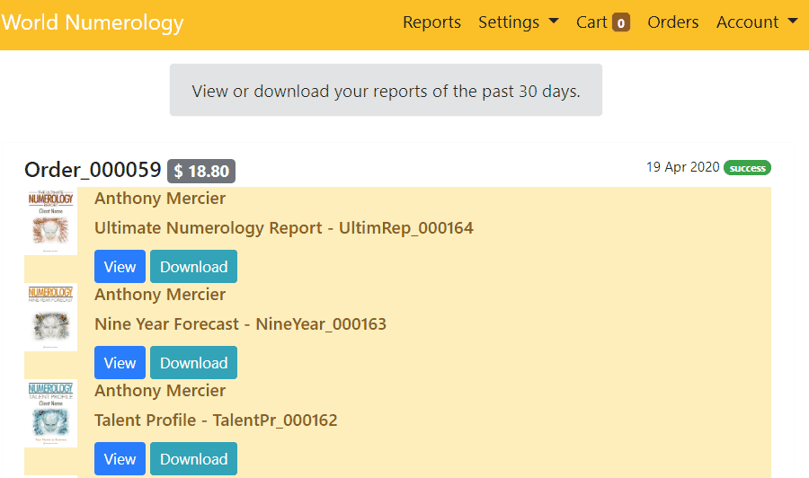Click Anthony Mercier name above Talent Profile

click(160, 390)
